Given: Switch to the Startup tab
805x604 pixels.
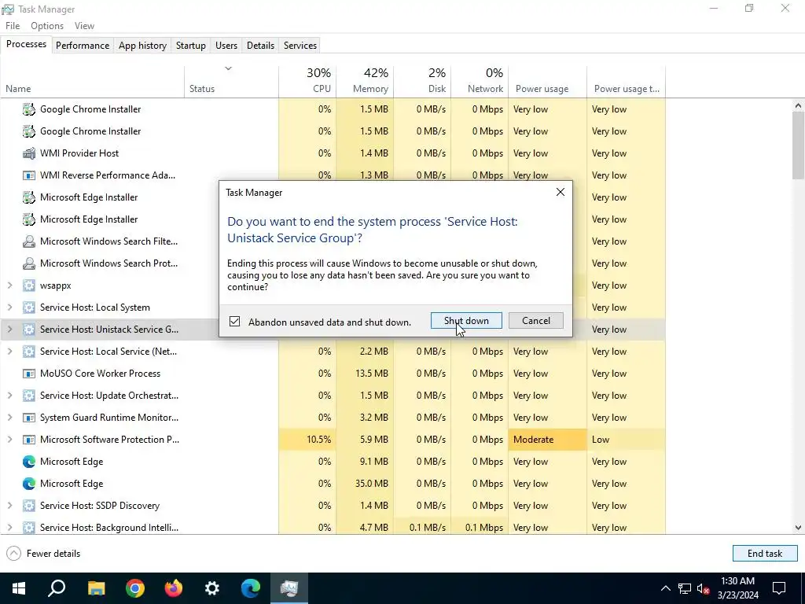Looking at the screenshot, I should tap(190, 45).
